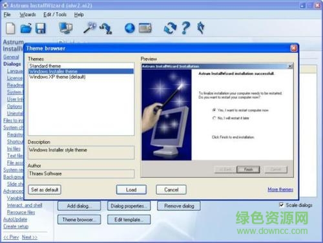This screenshot has height=243, width=323.
Task: Open the File menu
Action: coord(7,15)
